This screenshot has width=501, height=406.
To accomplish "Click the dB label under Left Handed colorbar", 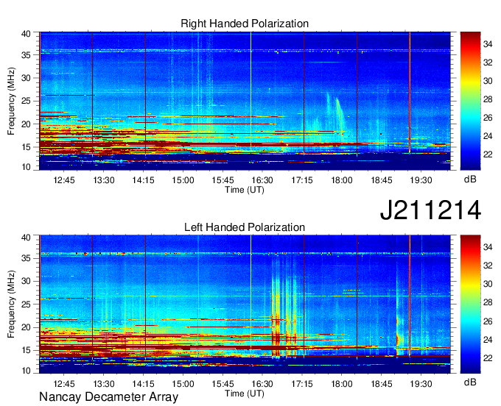I will [x=470, y=382].
